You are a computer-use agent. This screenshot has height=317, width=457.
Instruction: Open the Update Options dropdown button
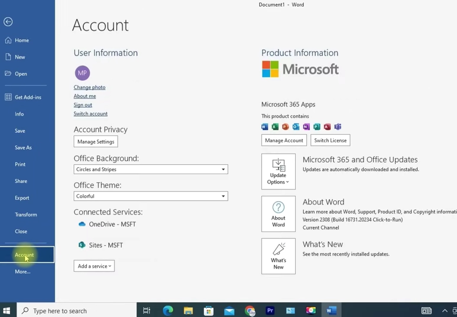(x=278, y=172)
